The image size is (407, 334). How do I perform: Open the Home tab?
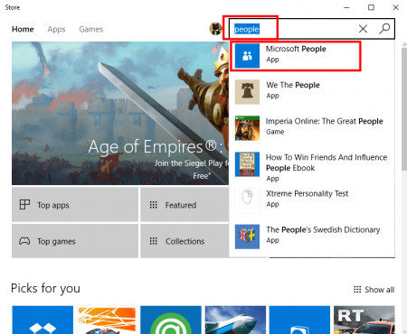pos(23,29)
